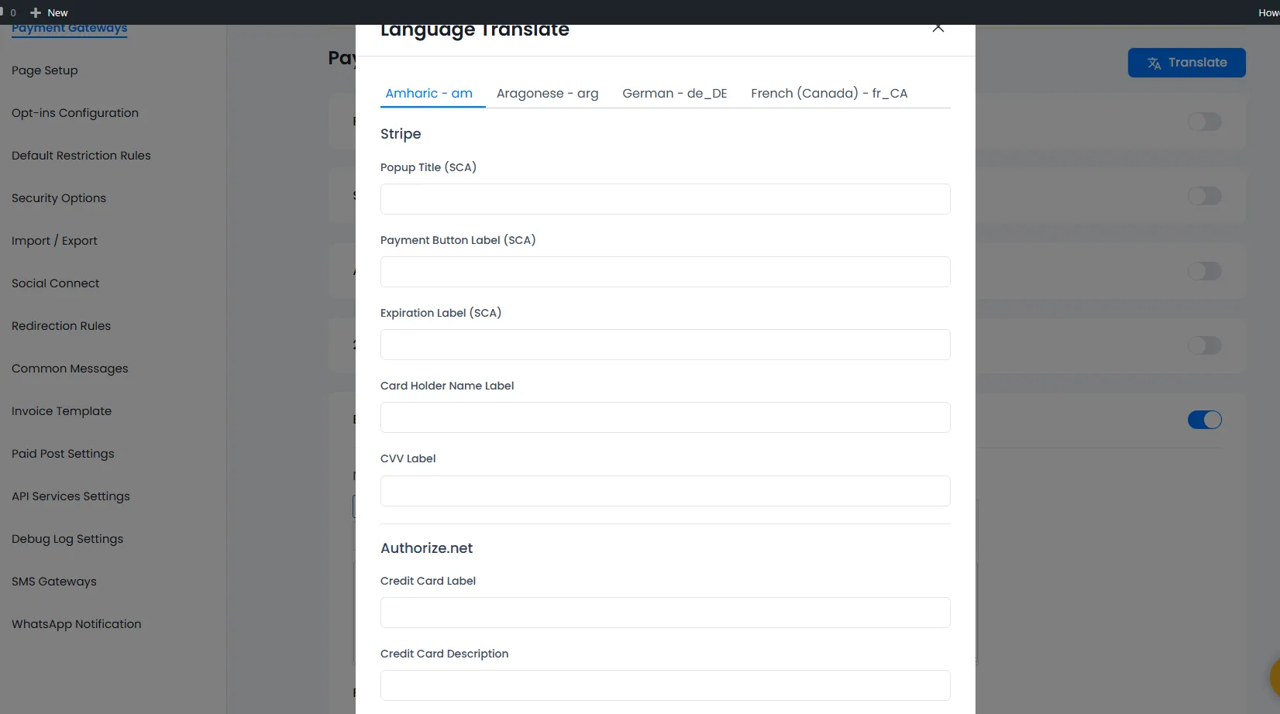
Task: Disable the topmost toggle switch on the right
Action: tap(1203, 122)
